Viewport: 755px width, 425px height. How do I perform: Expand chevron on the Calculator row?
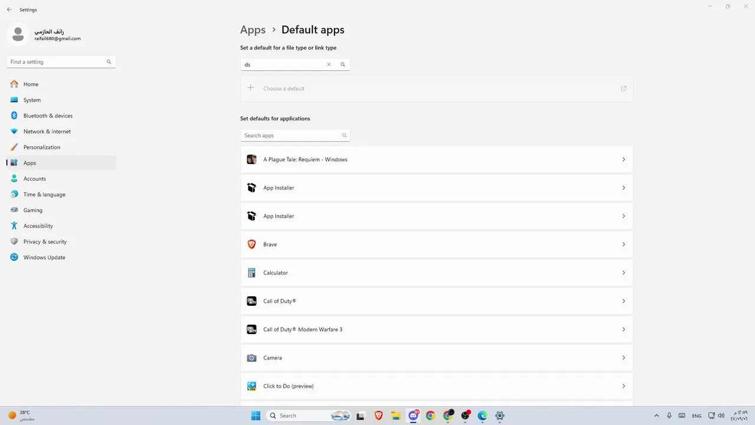coord(623,273)
